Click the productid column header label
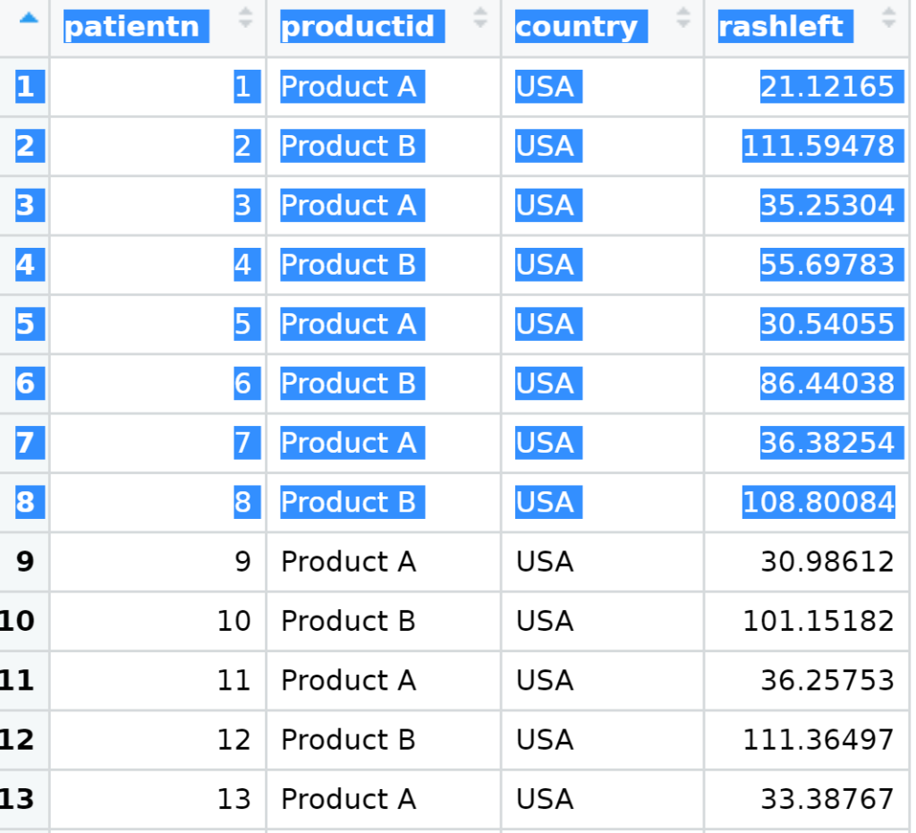This screenshot has height=833, width=916. [x=358, y=27]
